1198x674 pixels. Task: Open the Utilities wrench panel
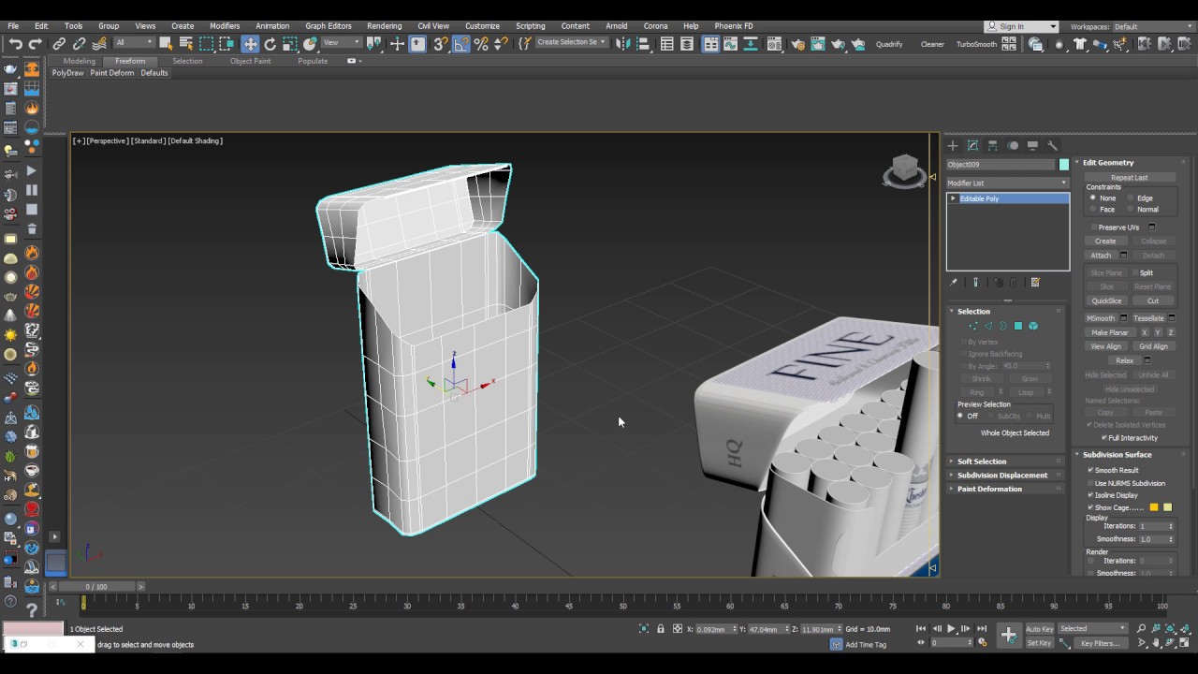click(x=1053, y=146)
